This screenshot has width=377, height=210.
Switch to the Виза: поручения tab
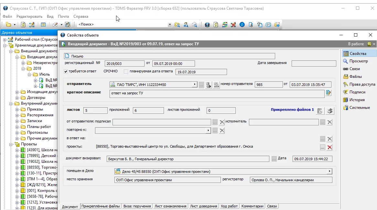tap(137, 206)
